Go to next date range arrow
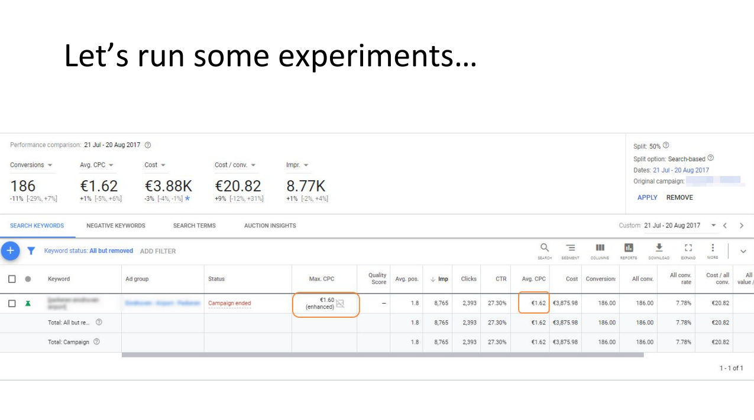The width and height of the screenshot is (754, 420). pos(742,226)
